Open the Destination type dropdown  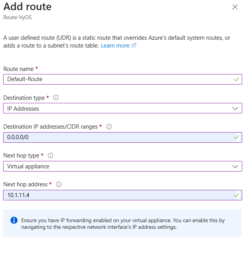pos(117,108)
